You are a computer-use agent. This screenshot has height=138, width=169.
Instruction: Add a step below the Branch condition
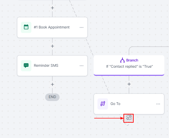(129, 84)
